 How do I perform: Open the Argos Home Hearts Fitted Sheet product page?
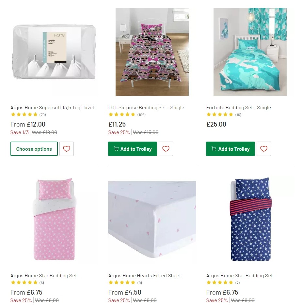coord(145,276)
